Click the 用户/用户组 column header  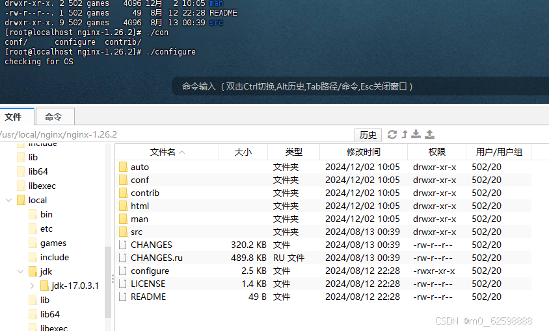coord(498,152)
